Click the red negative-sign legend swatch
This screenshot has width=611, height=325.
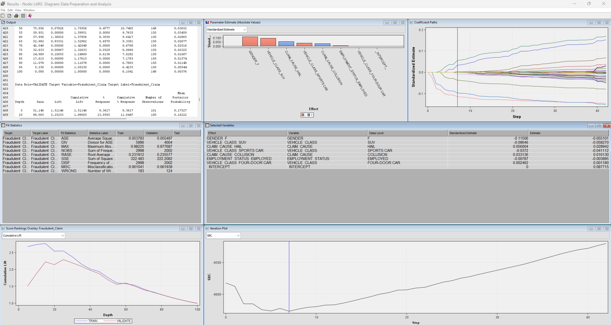[304, 115]
